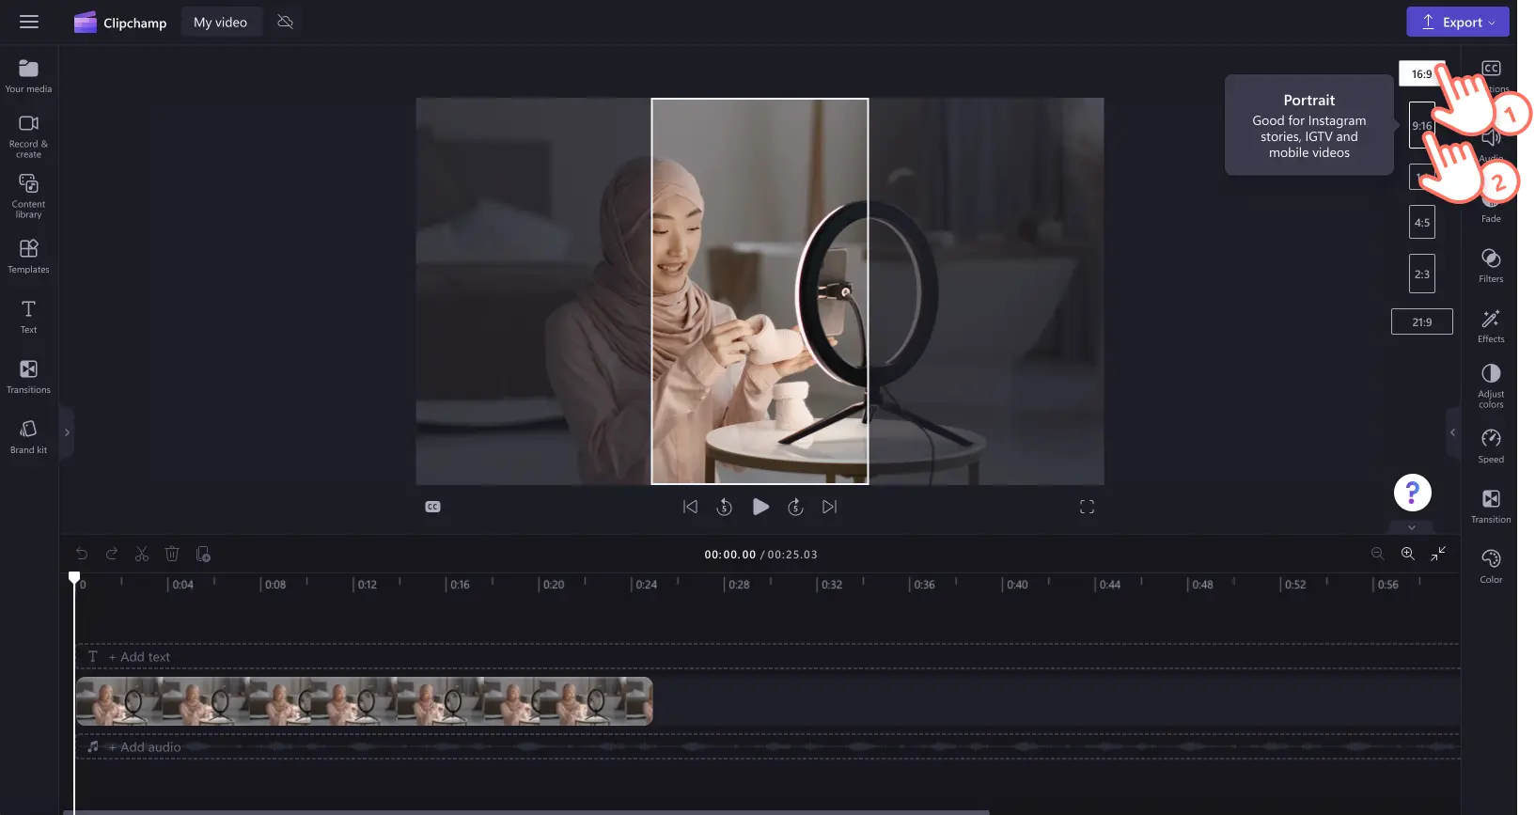This screenshot has height=815, width=1535.
Task: Collapse the right property panel arrow
Action: coord(1452,432)
